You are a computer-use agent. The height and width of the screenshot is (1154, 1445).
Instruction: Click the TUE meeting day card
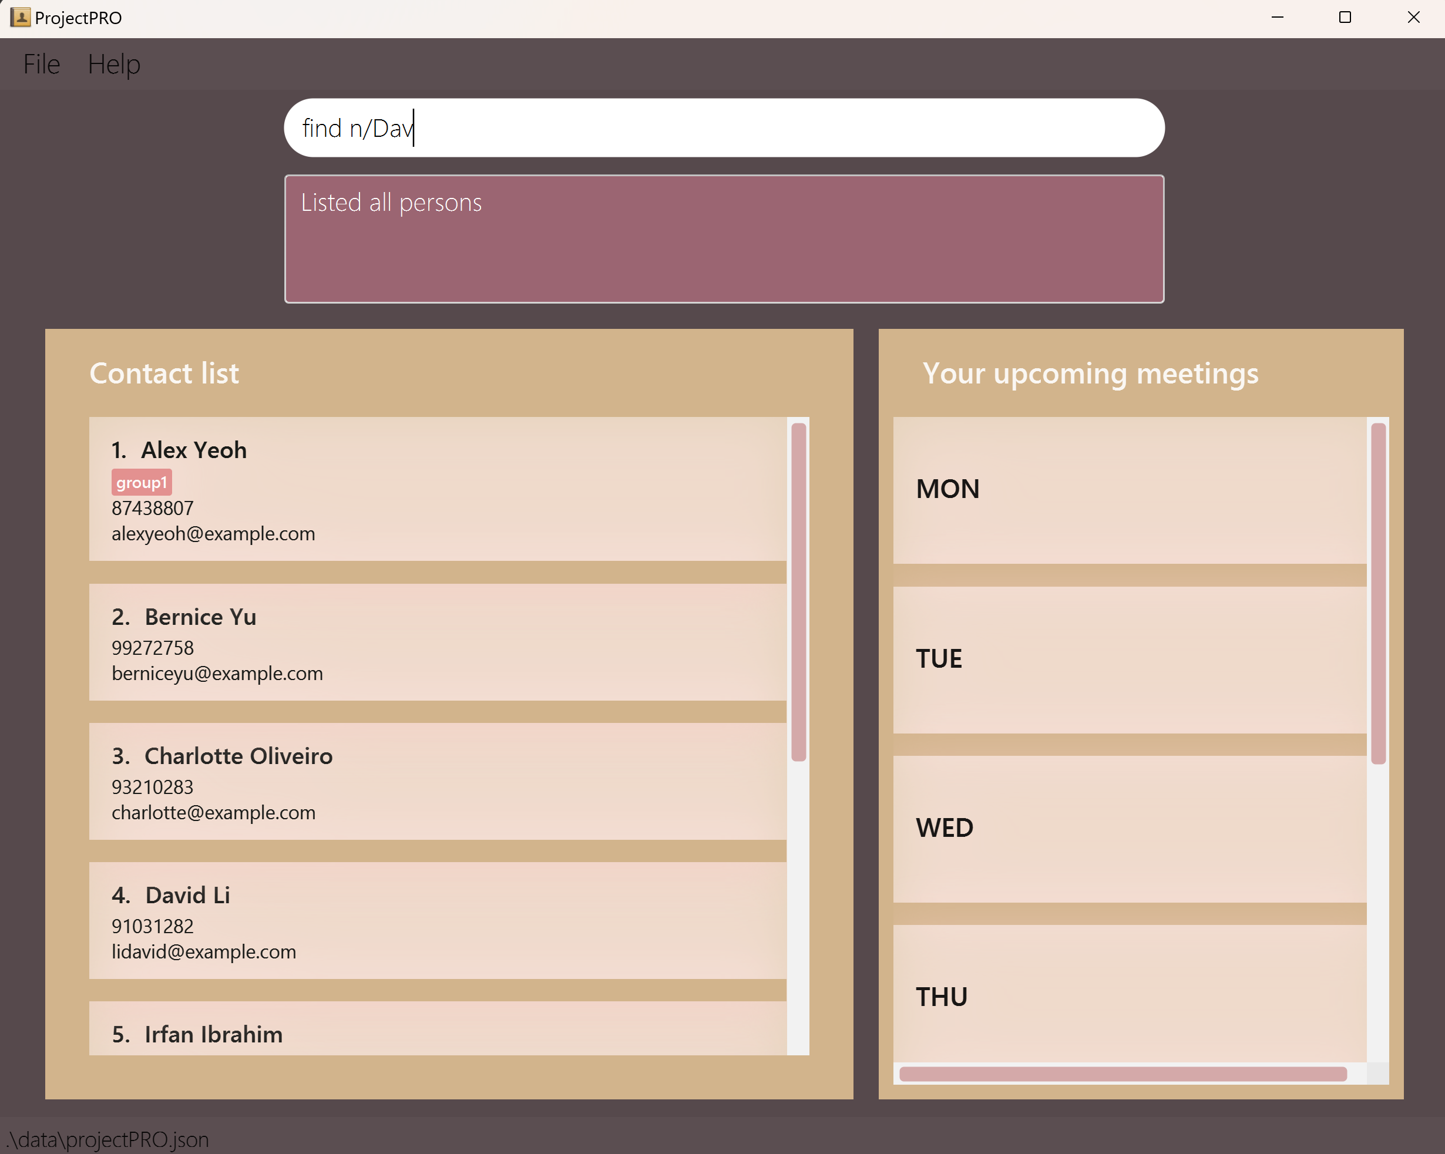pos(1130,660)
